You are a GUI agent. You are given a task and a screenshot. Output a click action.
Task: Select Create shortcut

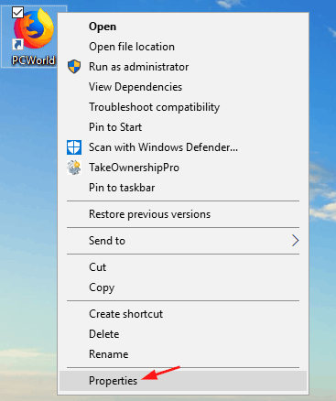(125, 314)
